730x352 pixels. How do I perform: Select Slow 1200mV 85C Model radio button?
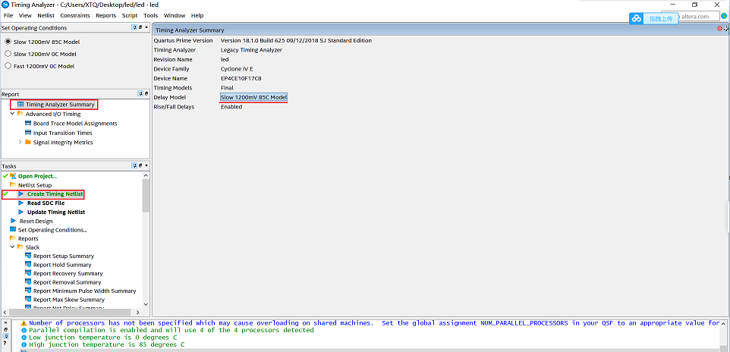(x=8, y=42)
